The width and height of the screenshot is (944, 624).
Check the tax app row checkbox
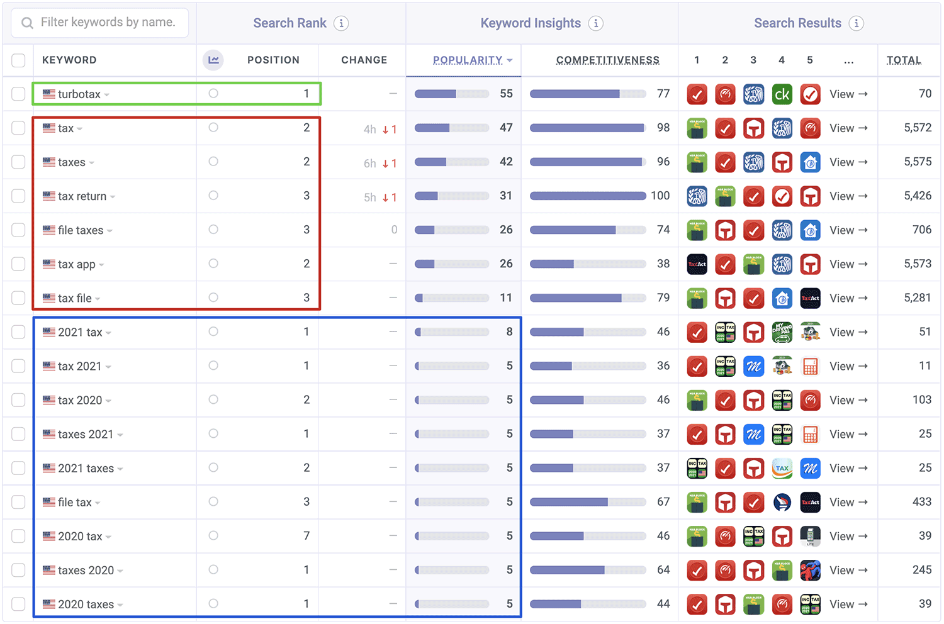[x=18, y=264]
